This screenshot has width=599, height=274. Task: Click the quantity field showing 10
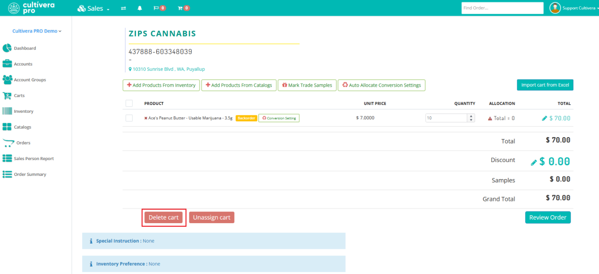click(x=447, y=118)
